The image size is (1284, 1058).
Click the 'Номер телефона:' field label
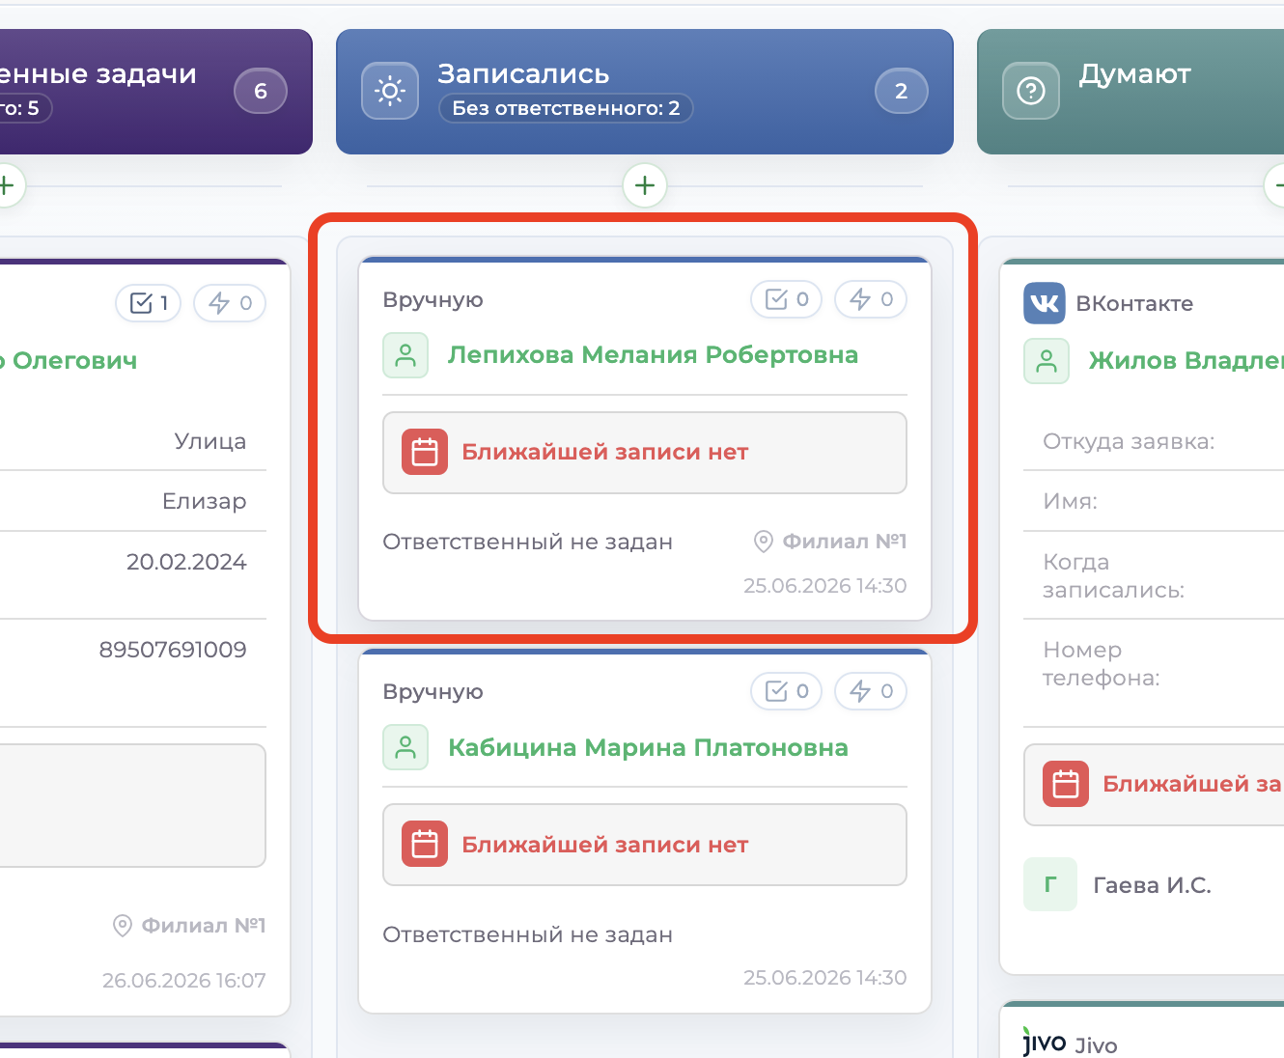(1101, 663)
